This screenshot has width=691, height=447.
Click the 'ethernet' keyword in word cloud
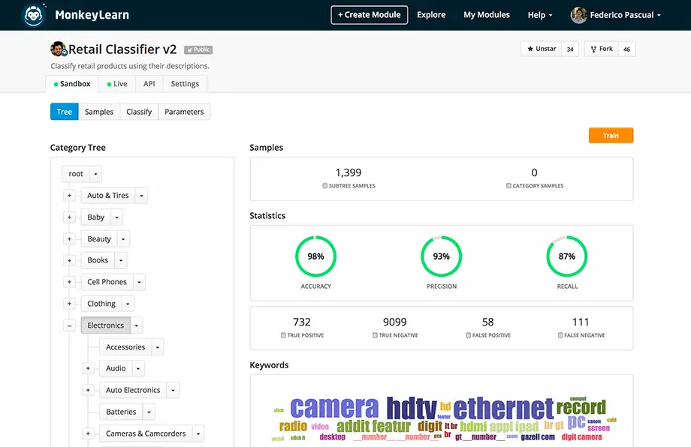[503, 408]
